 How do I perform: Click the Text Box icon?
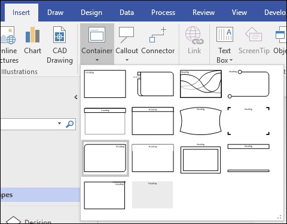[225, 35]
